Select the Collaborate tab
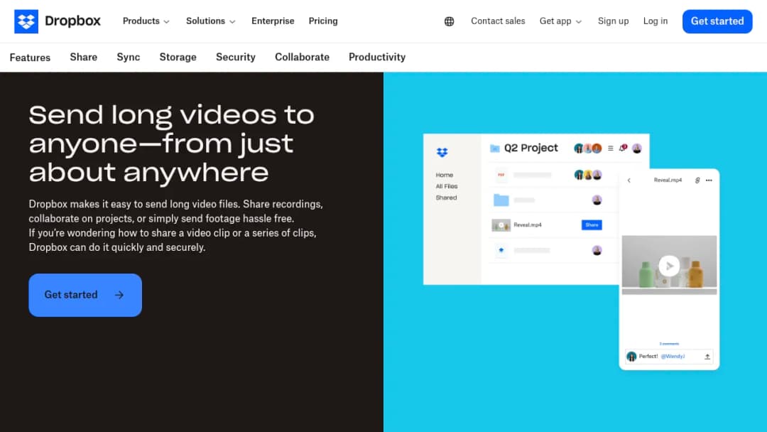 (x=302, y=58)
